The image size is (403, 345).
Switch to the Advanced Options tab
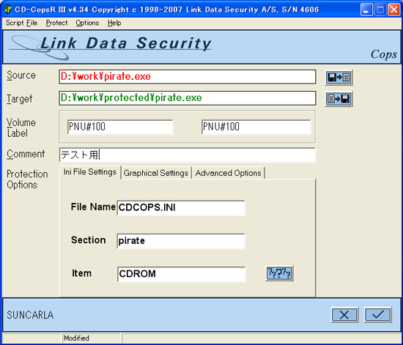(228, 173)
